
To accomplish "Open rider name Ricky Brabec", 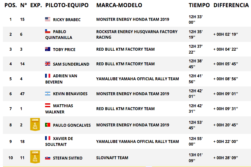I will point(67,19).
